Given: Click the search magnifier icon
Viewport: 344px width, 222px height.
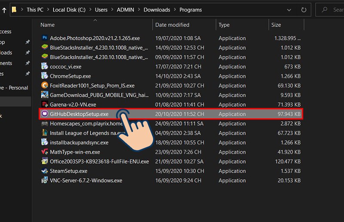Looking at the screenshot, I should [x=324, y=9].
